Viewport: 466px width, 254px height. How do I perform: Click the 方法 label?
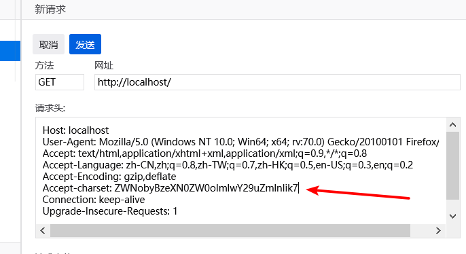coord(44,65)
